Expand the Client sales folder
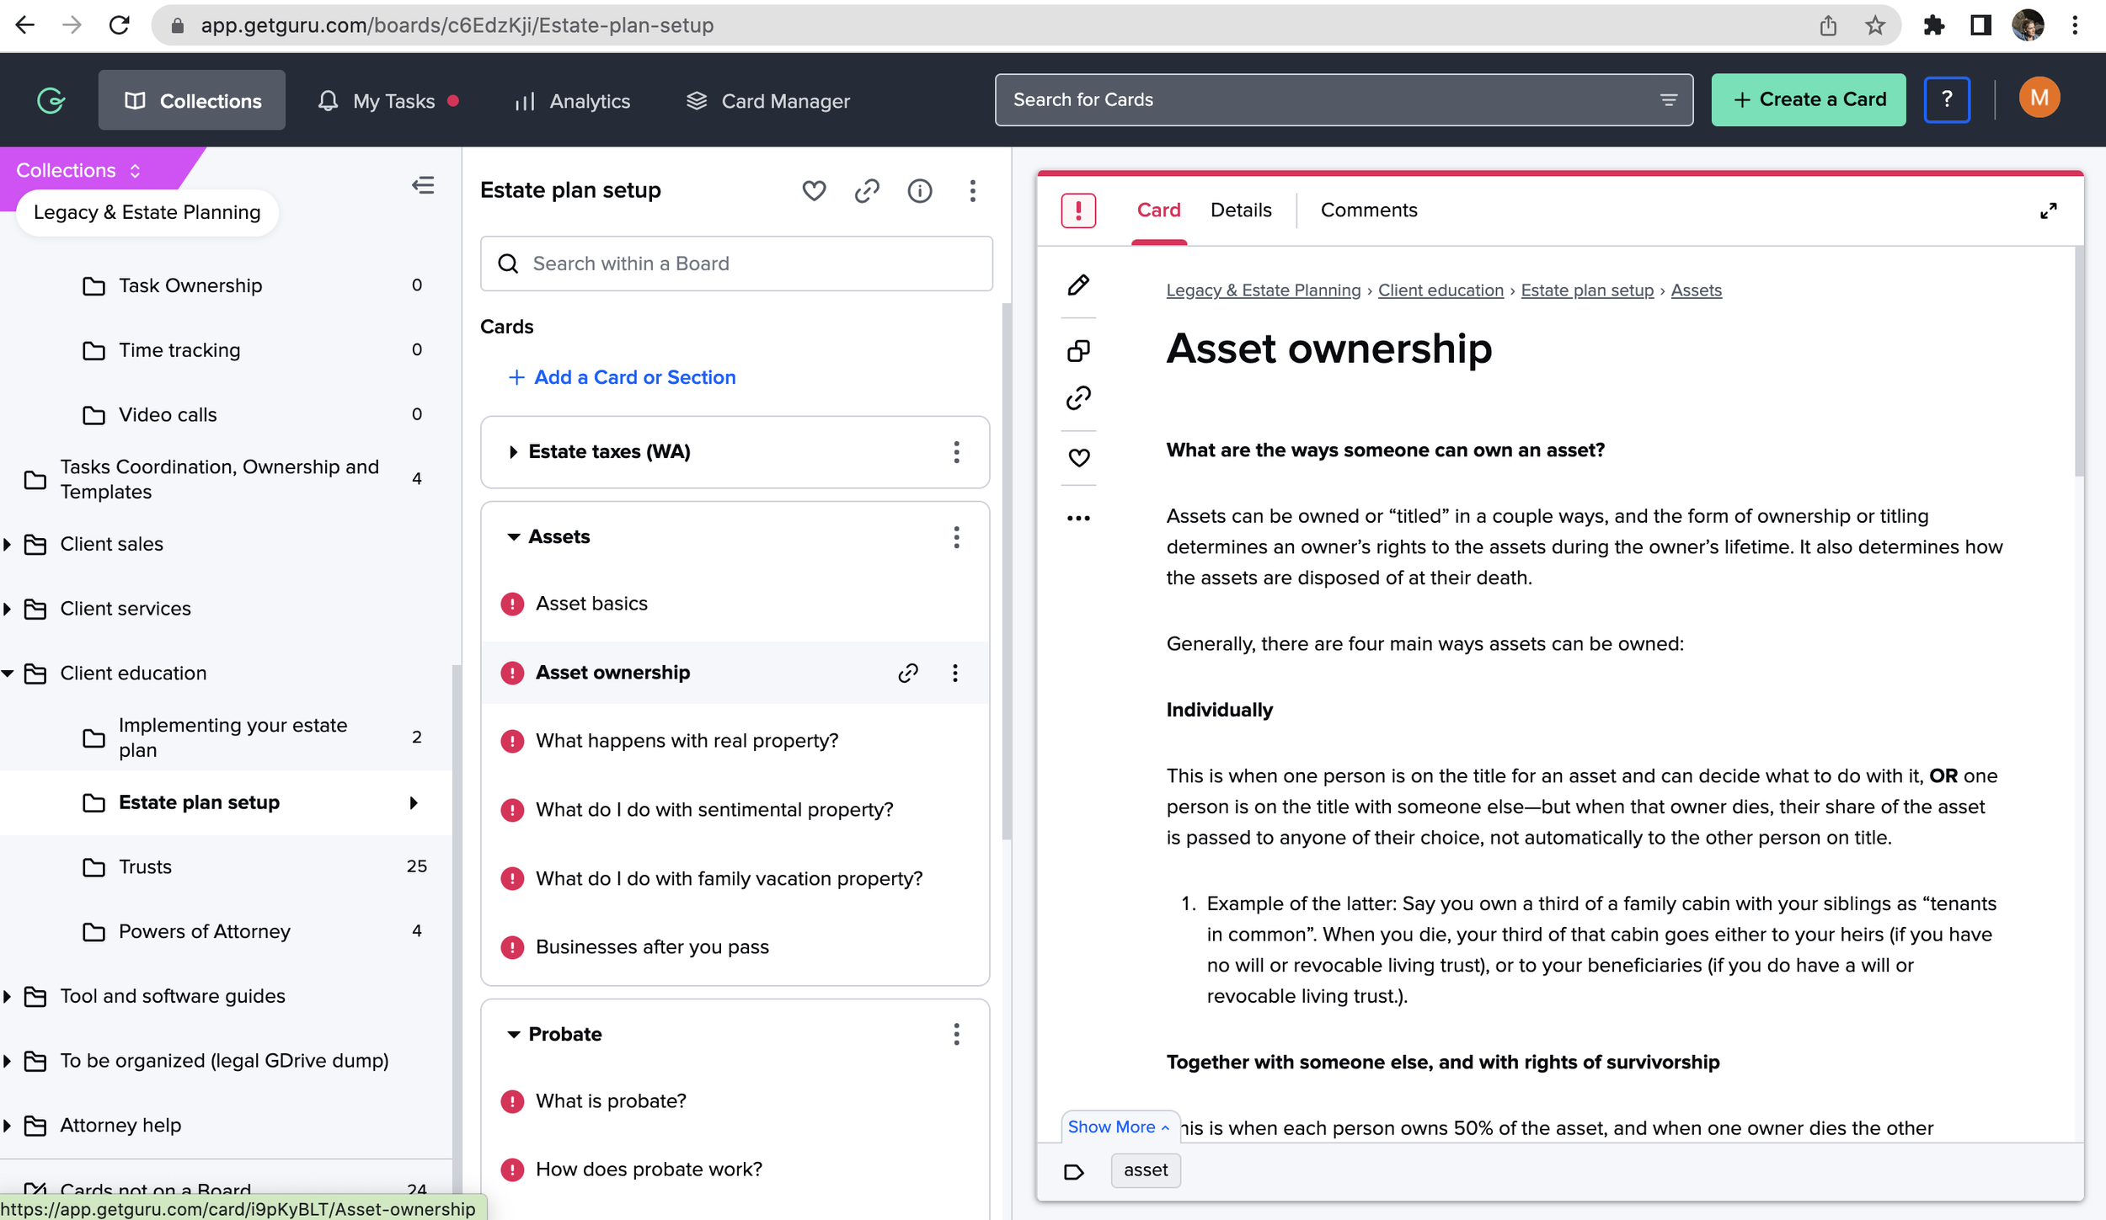Image resolution: width=2106 pixels, height=1220 pixels. click(8, 545)
